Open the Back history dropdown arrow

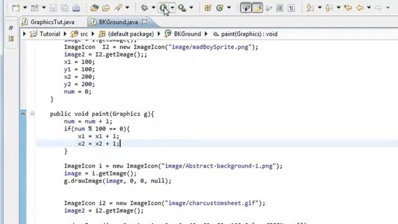click(x=369, y=8)
